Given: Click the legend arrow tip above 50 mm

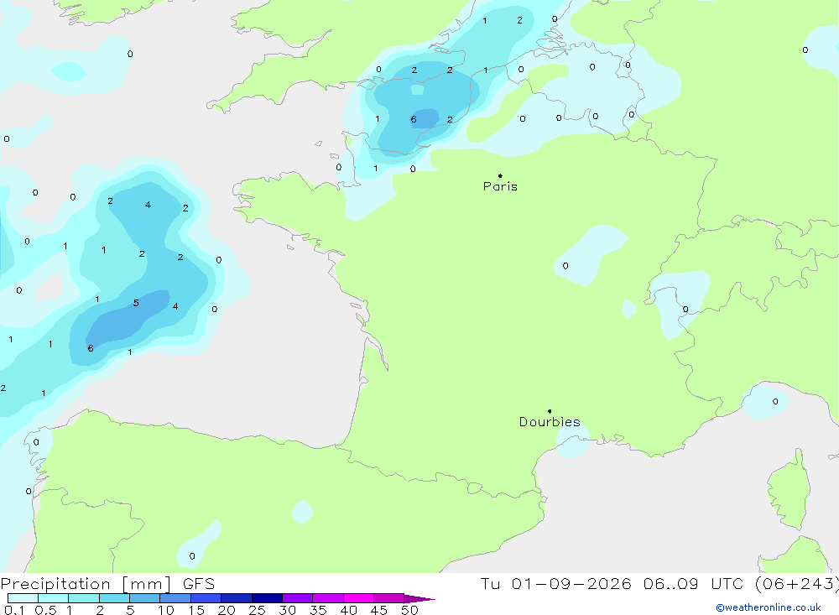Looking at the screenshot, I should coord(419,598).
